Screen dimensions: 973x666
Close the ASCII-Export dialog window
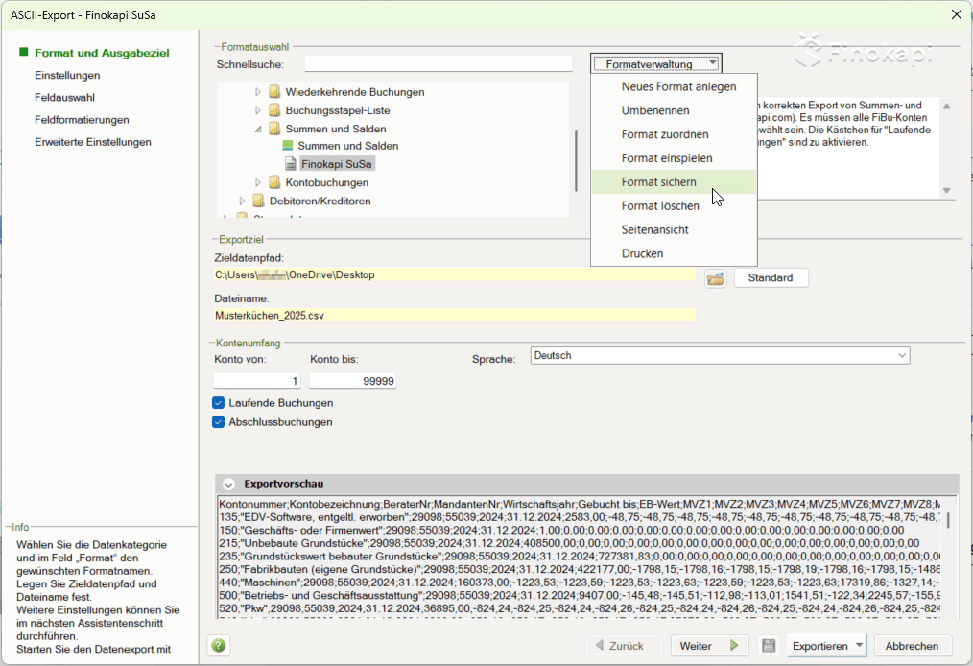click(957, 14)
